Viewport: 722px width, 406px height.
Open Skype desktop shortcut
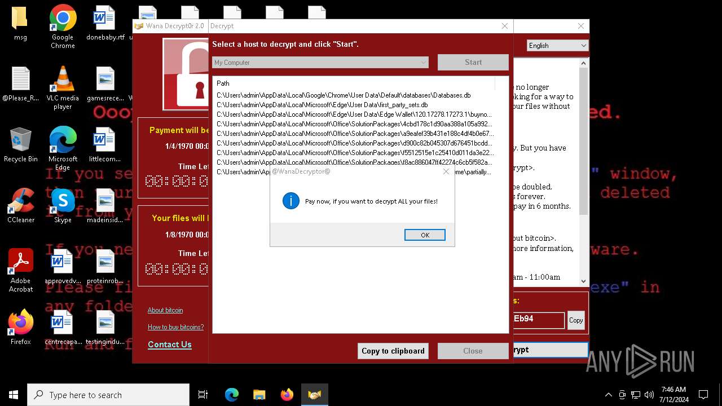[63, 206]
